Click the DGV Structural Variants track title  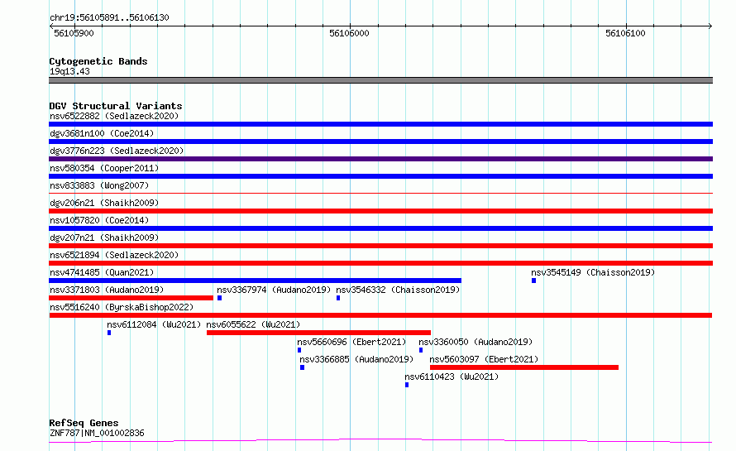pyautogui.click(x=116, y=106)
